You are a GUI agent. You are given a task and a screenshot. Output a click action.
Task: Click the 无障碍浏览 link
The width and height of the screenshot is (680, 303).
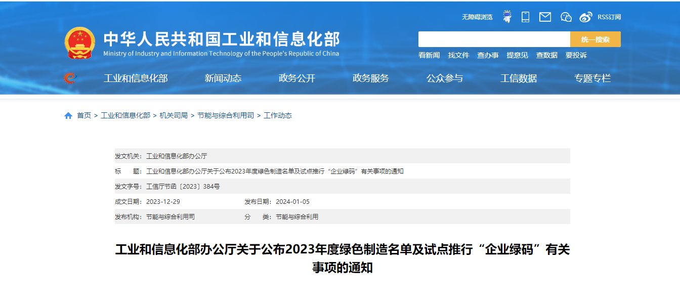point(477,17)
